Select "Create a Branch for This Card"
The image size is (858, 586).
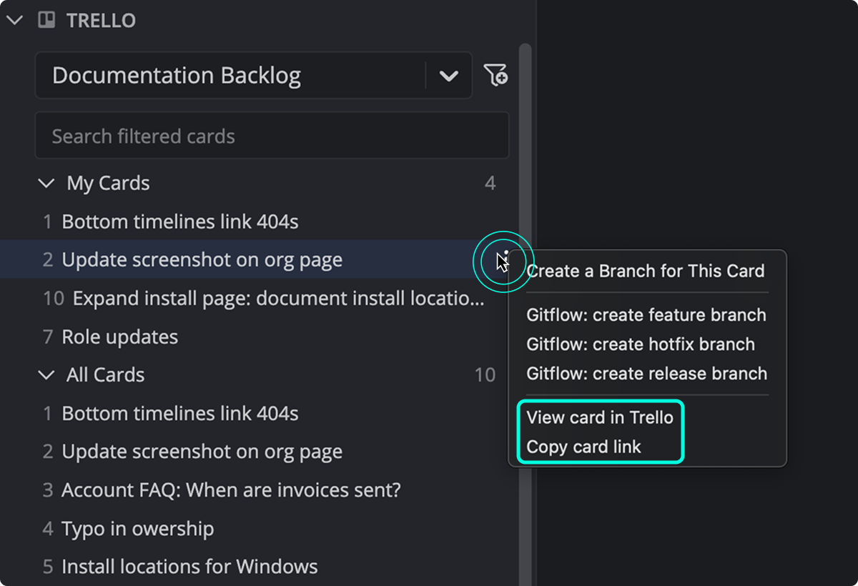(x=646, y=271)
